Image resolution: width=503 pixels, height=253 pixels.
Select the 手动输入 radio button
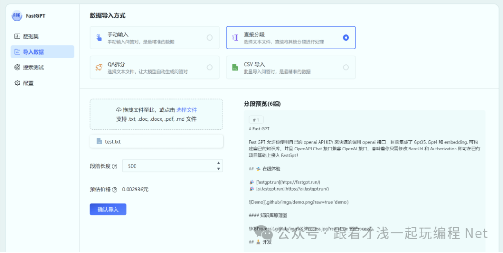pos(210,38)
